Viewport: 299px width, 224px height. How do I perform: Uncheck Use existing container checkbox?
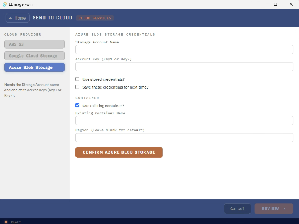pos(77,105)
